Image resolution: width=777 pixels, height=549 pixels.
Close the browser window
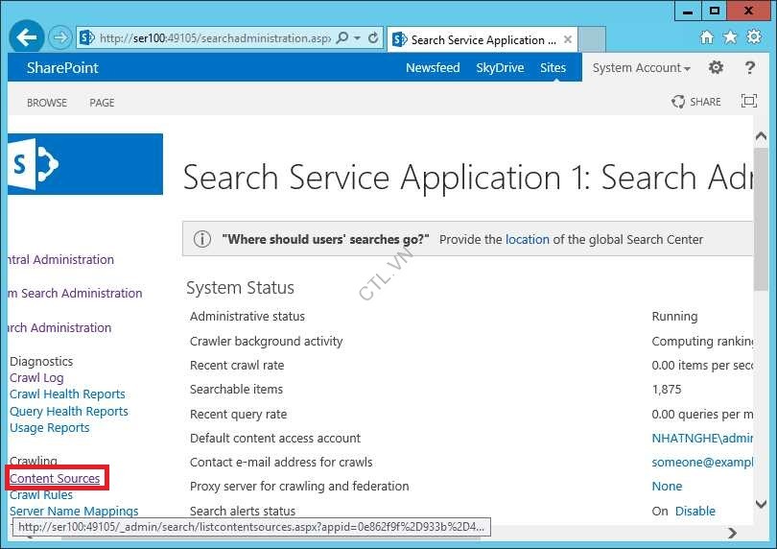pyautogui.click(x=749, y=11)
